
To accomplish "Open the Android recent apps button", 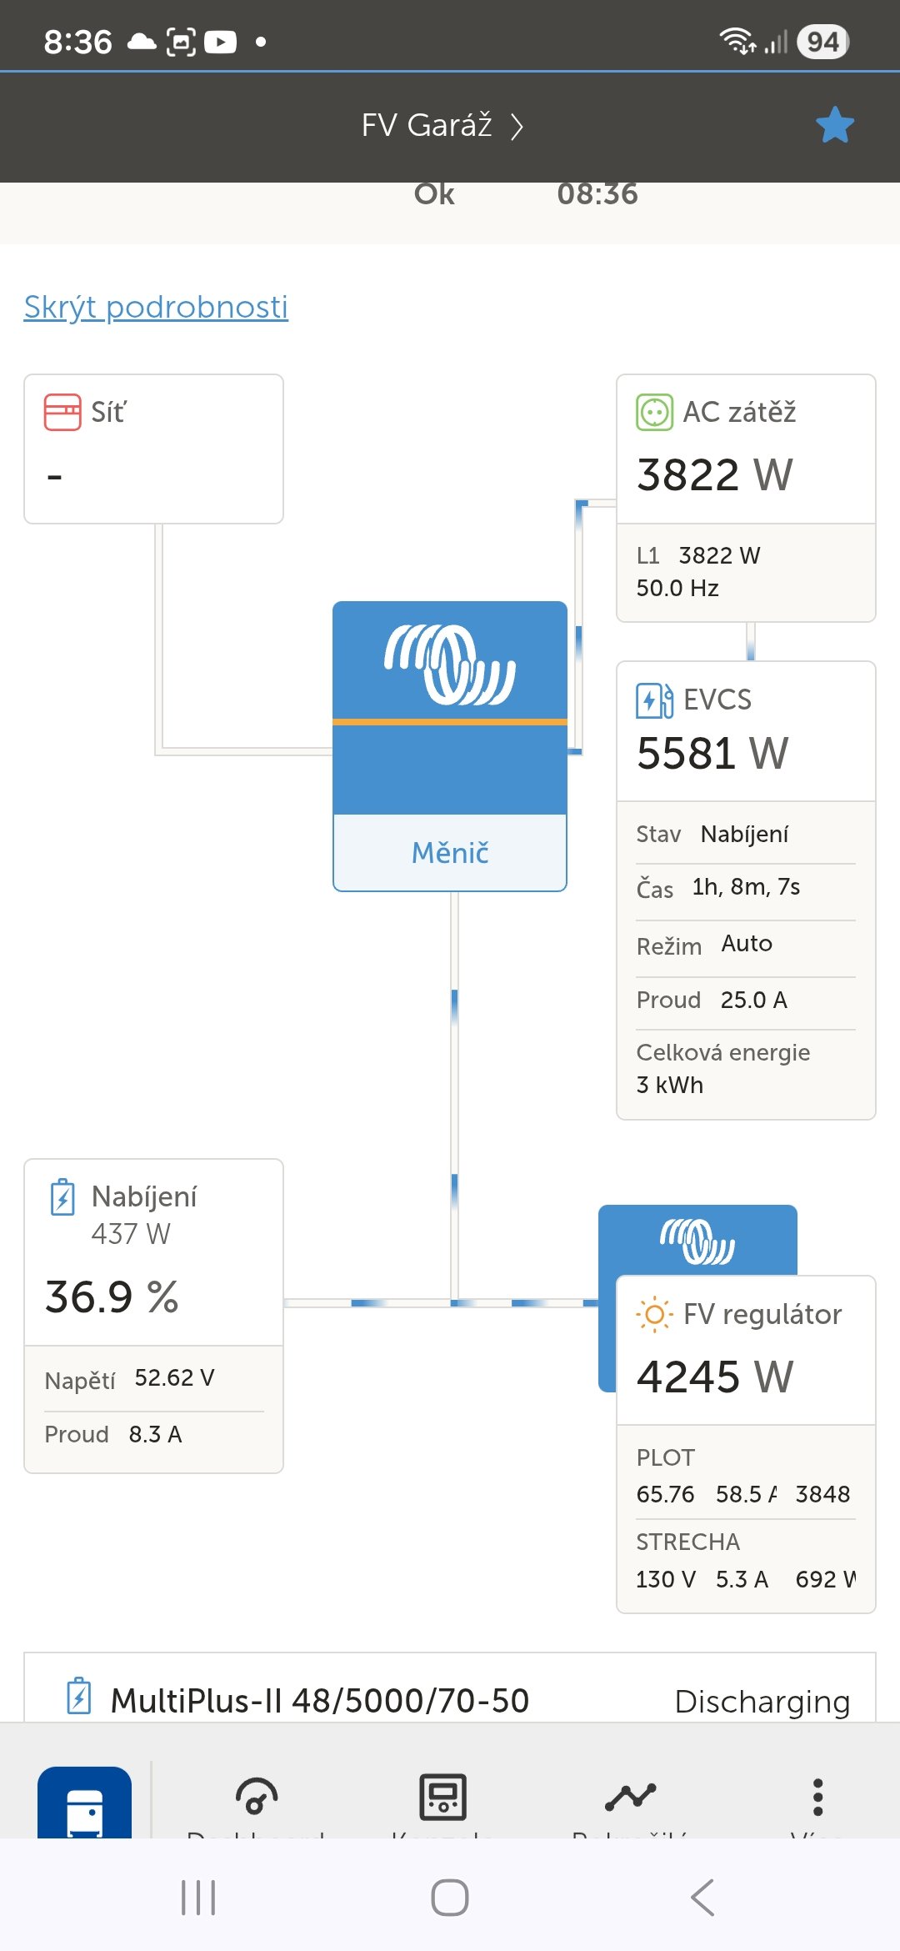I will 198,1898.
